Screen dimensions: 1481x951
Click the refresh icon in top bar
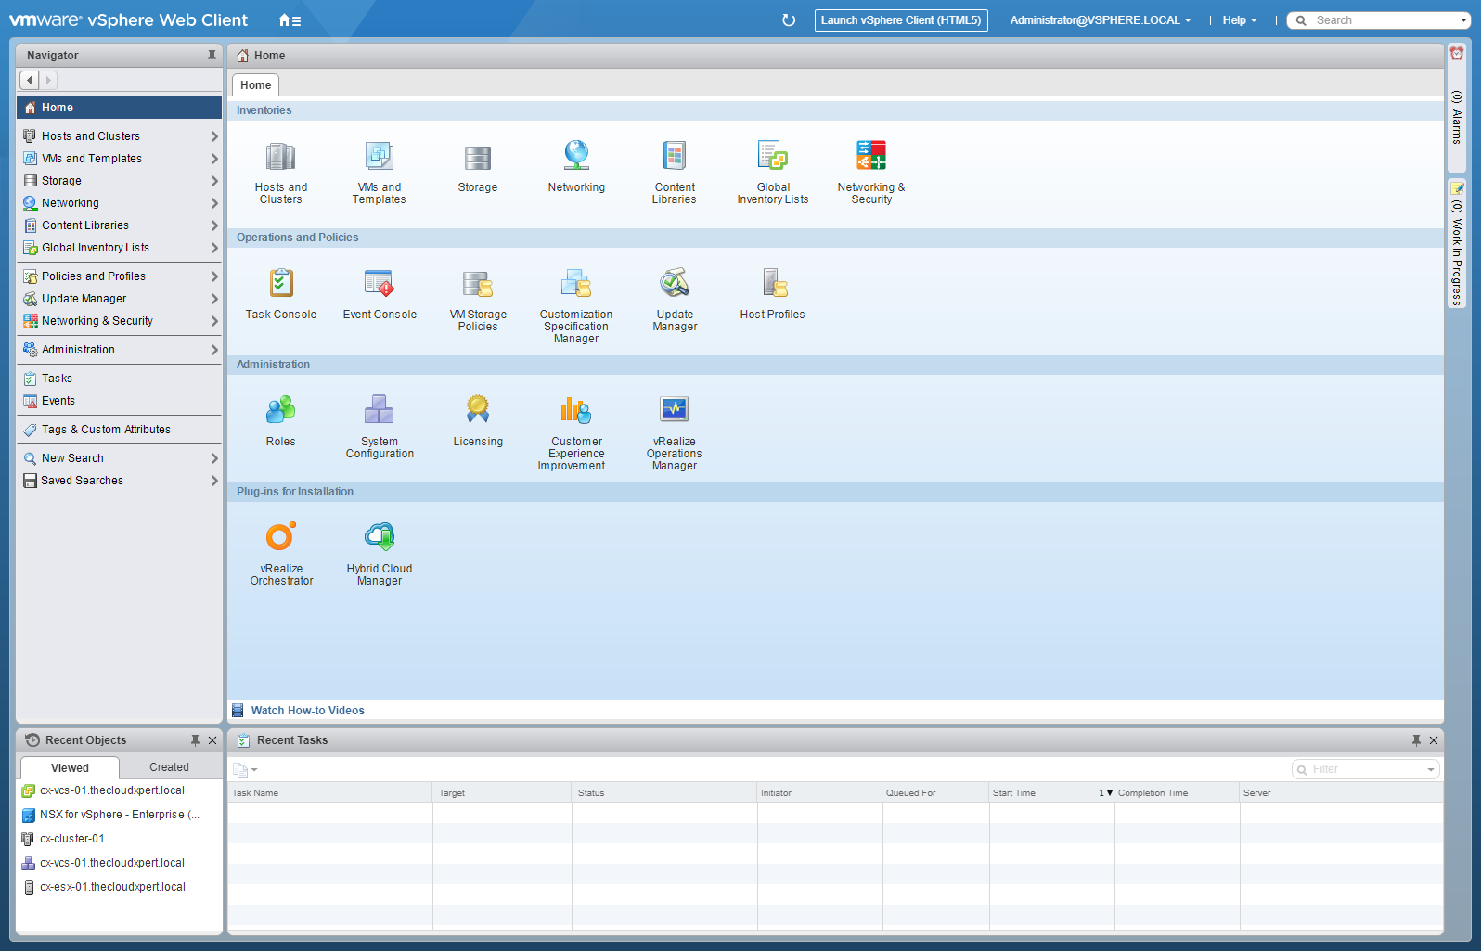coord(789,20)
